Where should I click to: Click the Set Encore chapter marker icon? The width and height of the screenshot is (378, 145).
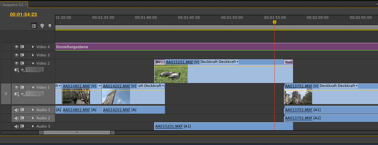pos(42,26)
